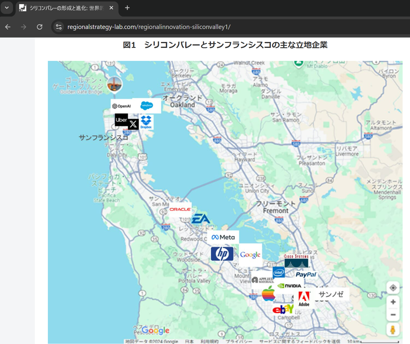Click the Intel logo on the map
This screenshot has width=410, height=344.
[x=279, y=272]
